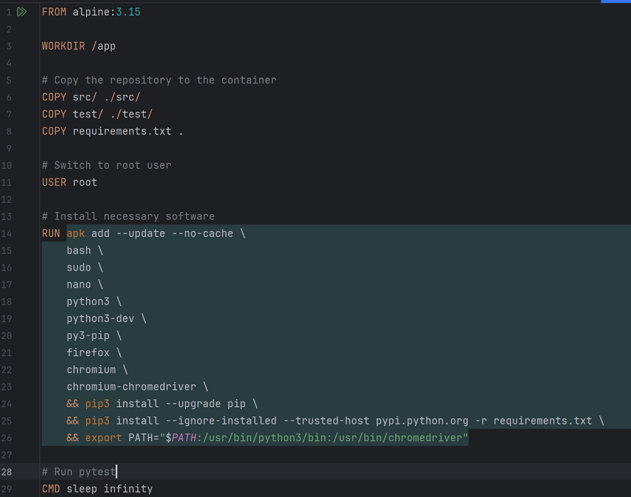Image resolution: width=631 pixels, height=497 pixels.
Task: Click the FROM keyword on line 1
Action: pos(54,12)
